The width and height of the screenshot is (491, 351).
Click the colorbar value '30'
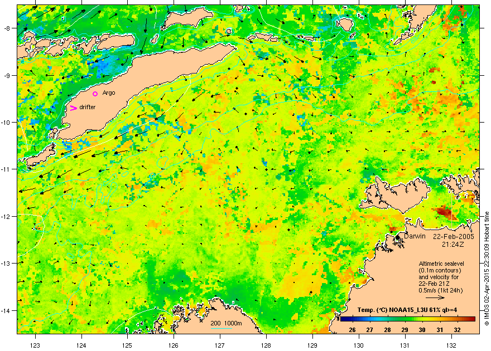(422, 330)
